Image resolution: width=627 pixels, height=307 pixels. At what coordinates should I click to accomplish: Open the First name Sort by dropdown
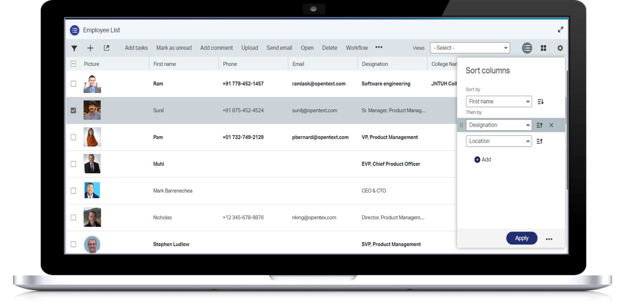[499, 101]
